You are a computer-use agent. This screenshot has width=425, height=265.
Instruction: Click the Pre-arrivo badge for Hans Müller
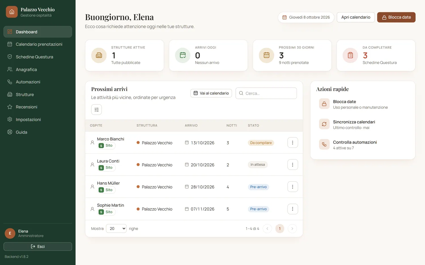tap(258, 187)
